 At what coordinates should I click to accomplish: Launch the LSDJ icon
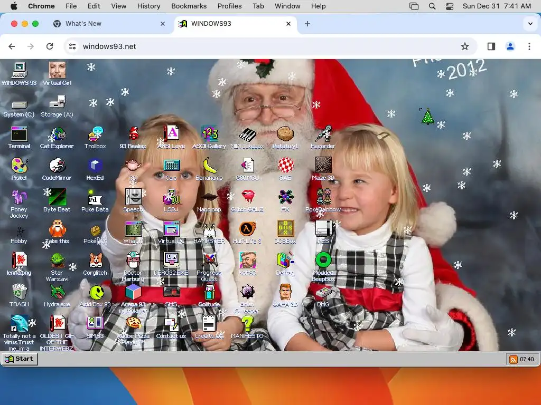click(171, 197)
